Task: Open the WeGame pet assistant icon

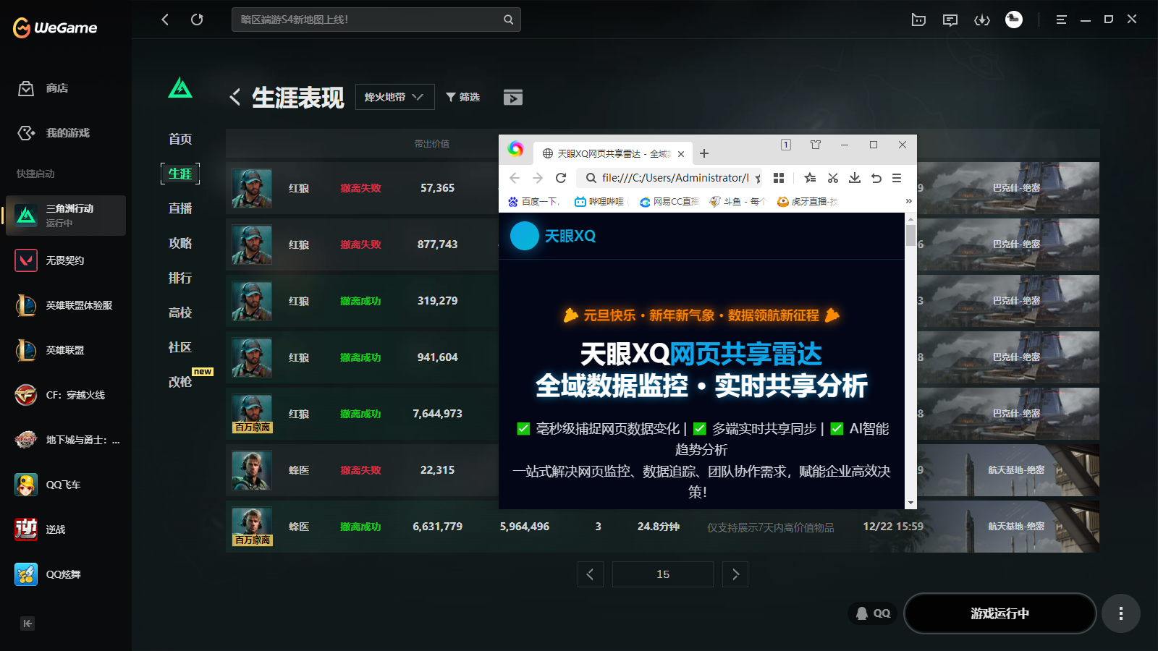Action: point(918,20)
